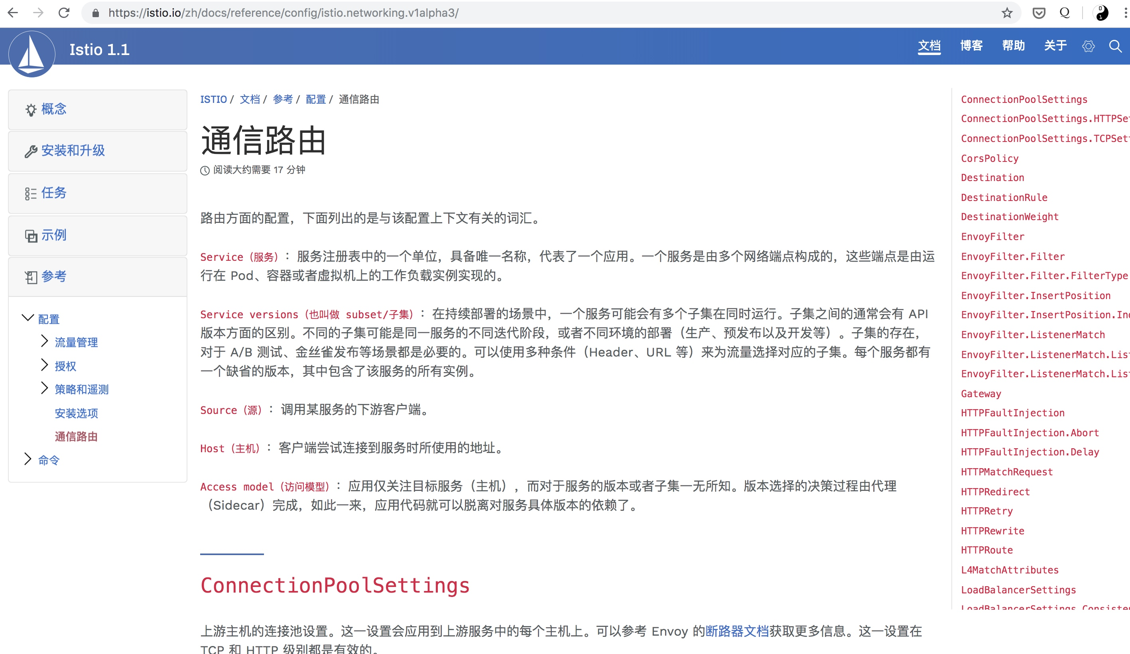1130x654 pixels.
Task: Reload the page with refresh icon
Action: coord(64,13)
